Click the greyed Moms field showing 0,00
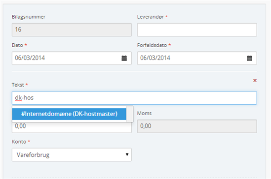 197,126
